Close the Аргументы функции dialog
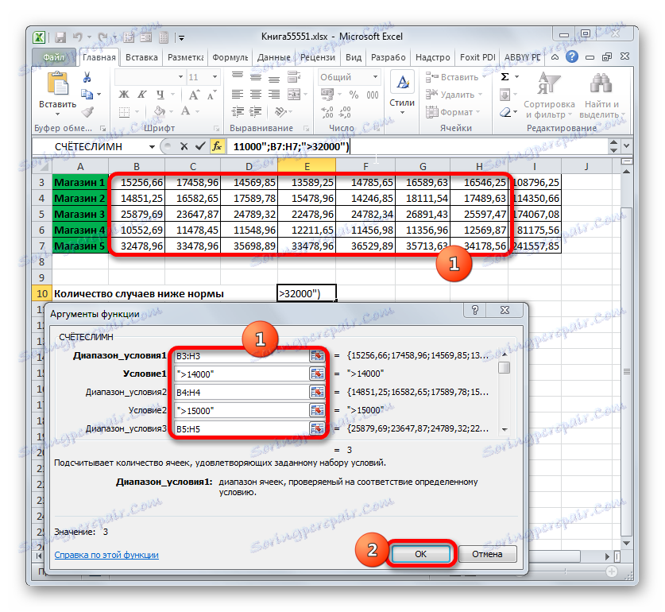The width and height of the screenshot is (665, 612). (505, 310)
